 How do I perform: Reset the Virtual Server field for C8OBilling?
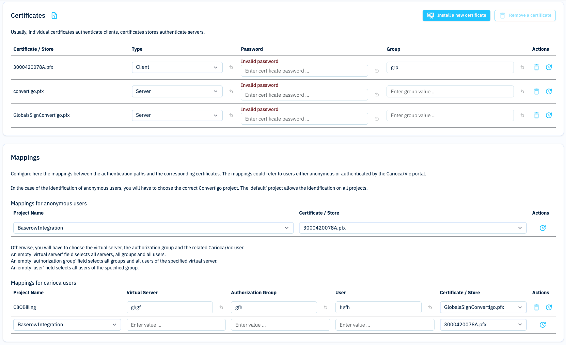[221, 307]
